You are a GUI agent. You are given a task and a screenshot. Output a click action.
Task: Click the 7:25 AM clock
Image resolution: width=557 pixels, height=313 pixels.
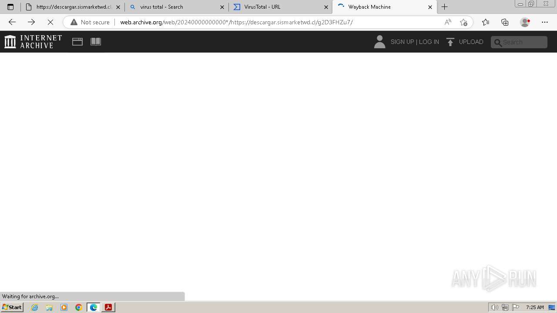click(535, 307)
